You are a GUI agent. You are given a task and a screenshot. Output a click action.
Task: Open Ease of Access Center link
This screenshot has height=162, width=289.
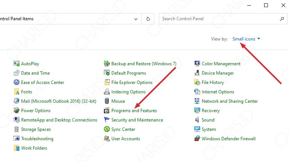coord(43,82)
